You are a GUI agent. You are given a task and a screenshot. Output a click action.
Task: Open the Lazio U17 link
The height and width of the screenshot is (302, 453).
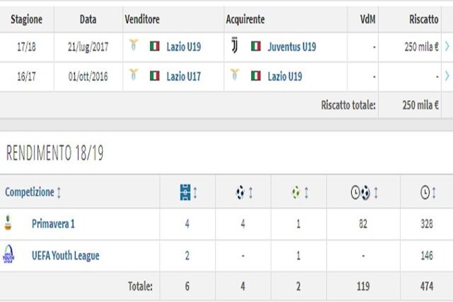[184, 77]
